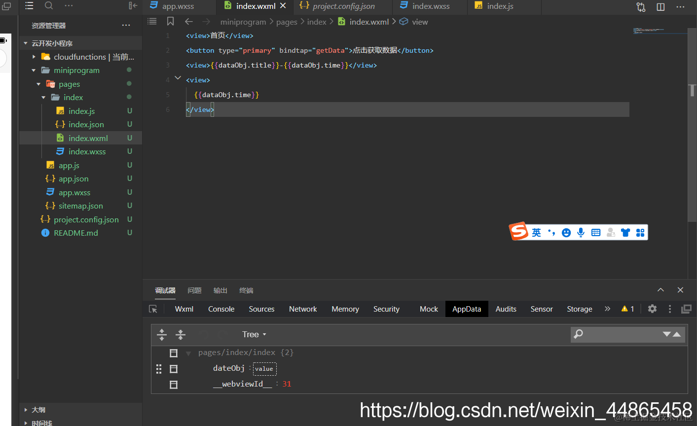The width and height of the screenshot is (697, 426).
Task: Go forward with the right arrow
Action: pos(206,22)
